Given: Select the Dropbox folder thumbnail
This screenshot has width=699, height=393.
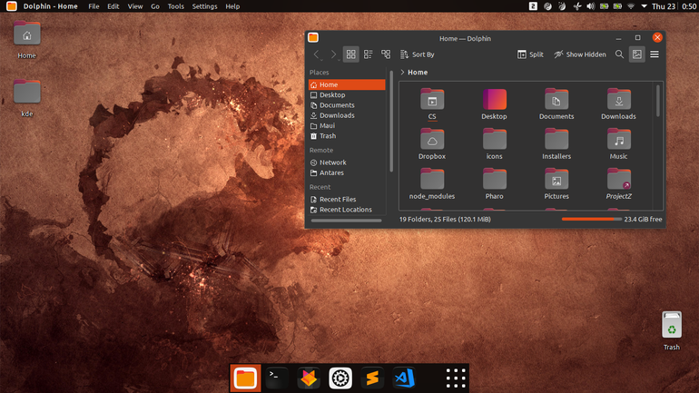Looking at the screenshot, I should 432,140.
